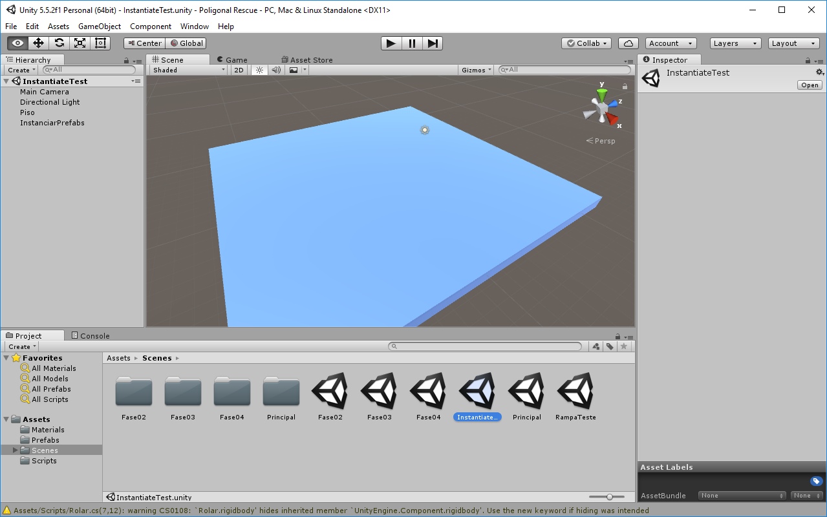Select Main Camera in Hierarchy
This screenshot has height=517, width=827.
[44, 92]
